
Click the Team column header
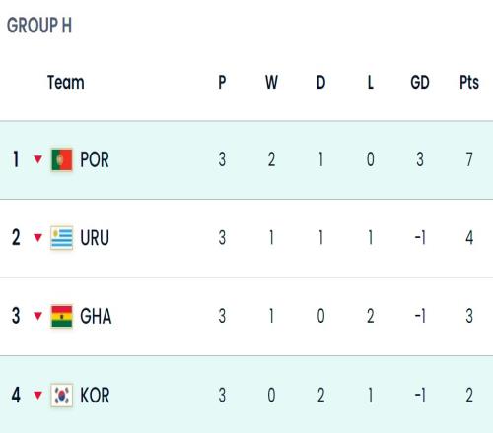click(66, 82)
